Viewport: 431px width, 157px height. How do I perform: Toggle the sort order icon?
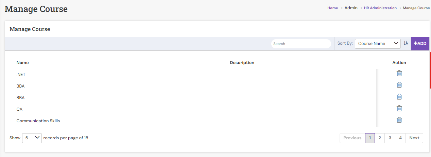(406, 43)
